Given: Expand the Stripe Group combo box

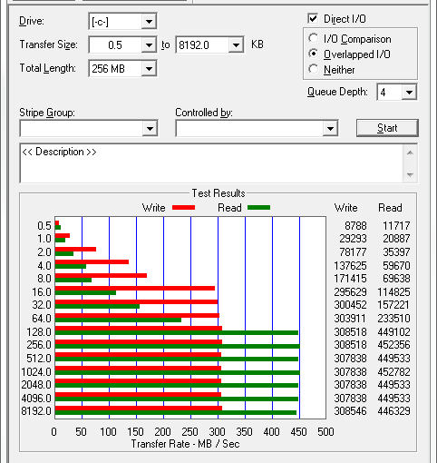Looking at the screenshot, I should 150,129.
